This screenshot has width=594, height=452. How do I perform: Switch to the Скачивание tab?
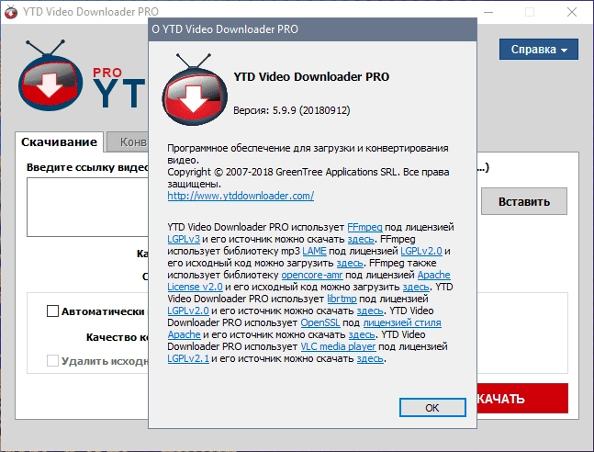[59, 142]
